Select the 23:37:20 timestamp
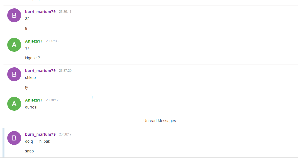Viewport: 298px width, 158px height. tap(65, 71)
